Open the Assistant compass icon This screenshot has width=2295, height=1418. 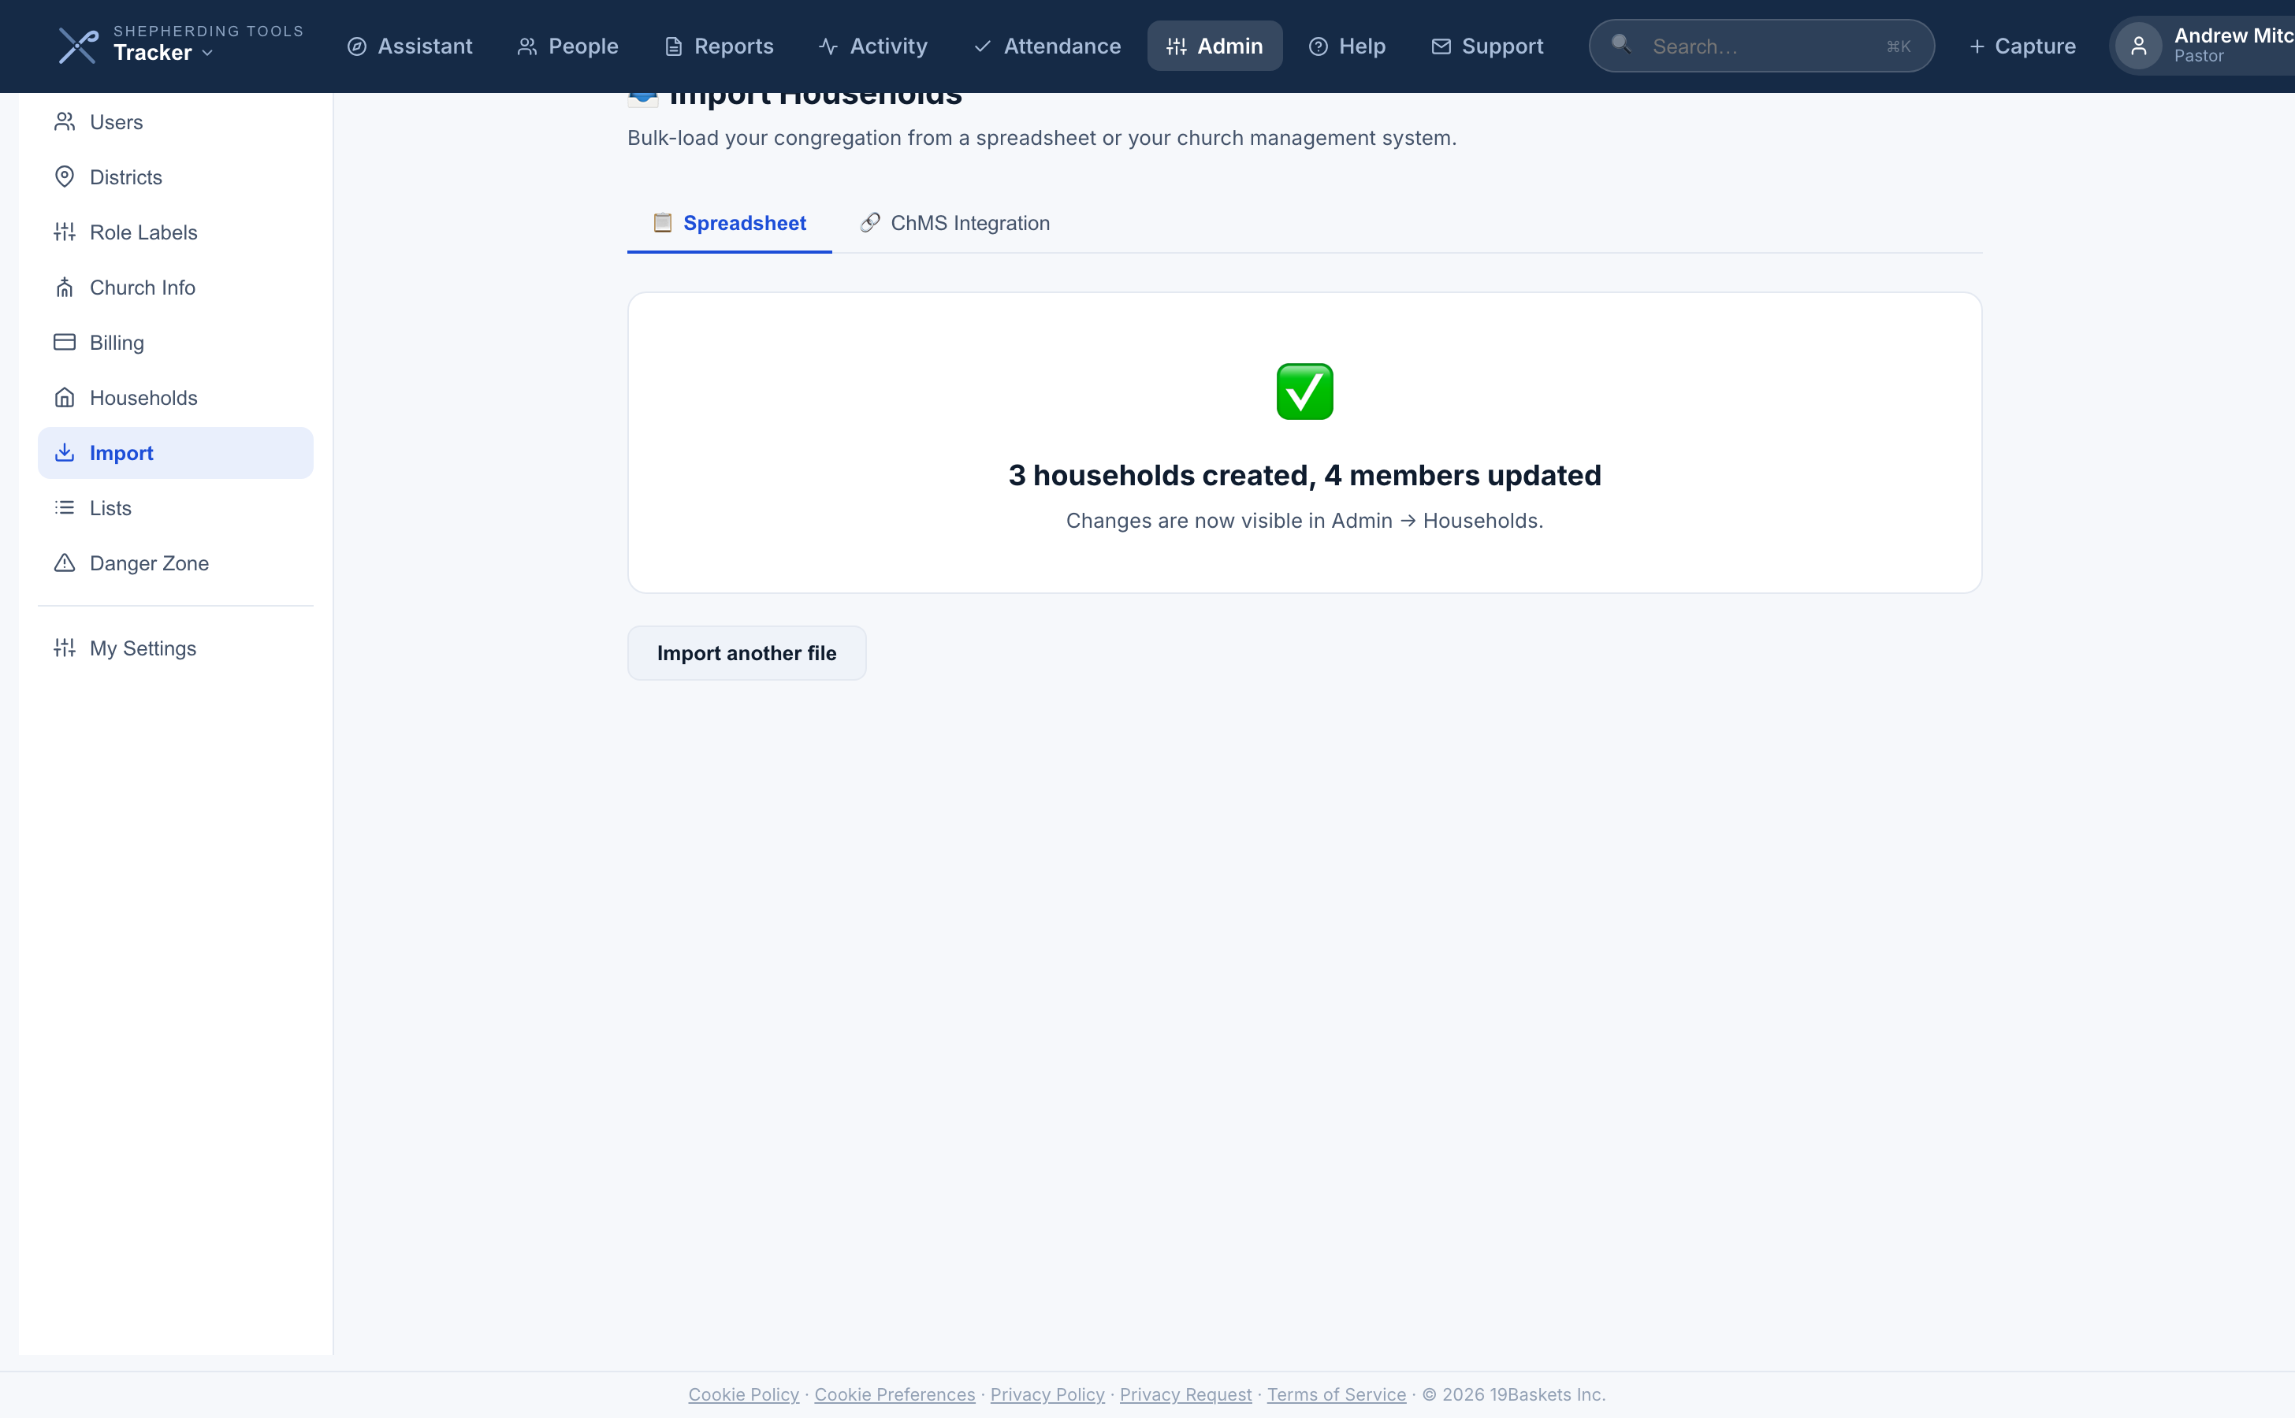pos(356,46)
